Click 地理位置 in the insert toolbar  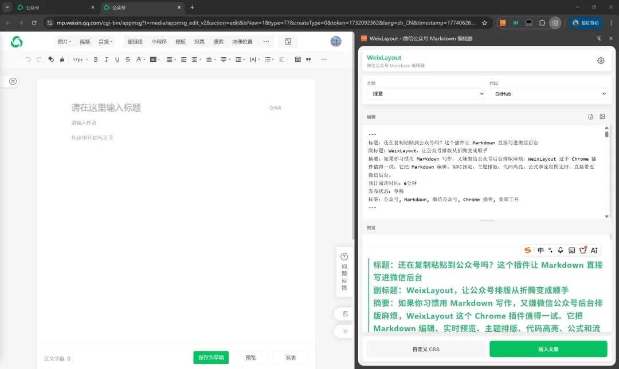242,41
